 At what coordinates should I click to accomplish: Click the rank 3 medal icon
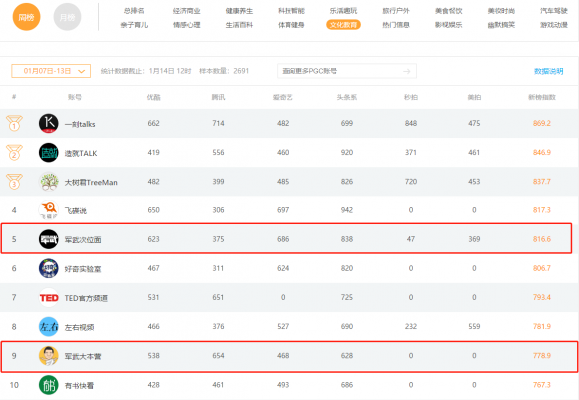[x=14, y=182]
